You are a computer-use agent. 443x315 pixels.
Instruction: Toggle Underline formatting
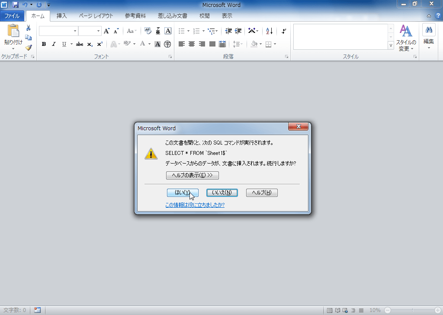(x=64, y=44)
